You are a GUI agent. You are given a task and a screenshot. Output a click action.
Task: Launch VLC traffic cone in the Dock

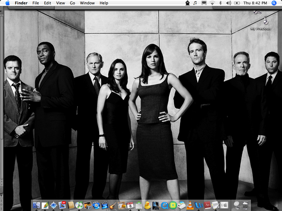tap(190, 205)
